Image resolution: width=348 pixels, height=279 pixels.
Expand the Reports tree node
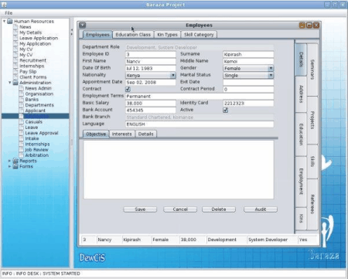click(x=9, y=161)
